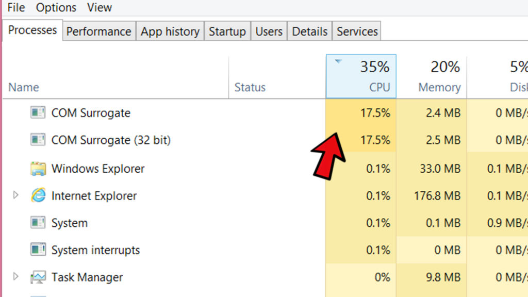Viewport: 528px width, 297px height.
Task: Select the COM Surrogate (32 bit) icon
Action: point(38,140)
